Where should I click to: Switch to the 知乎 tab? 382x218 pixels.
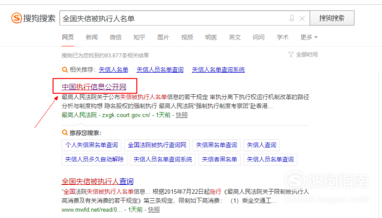coord(139,37)
